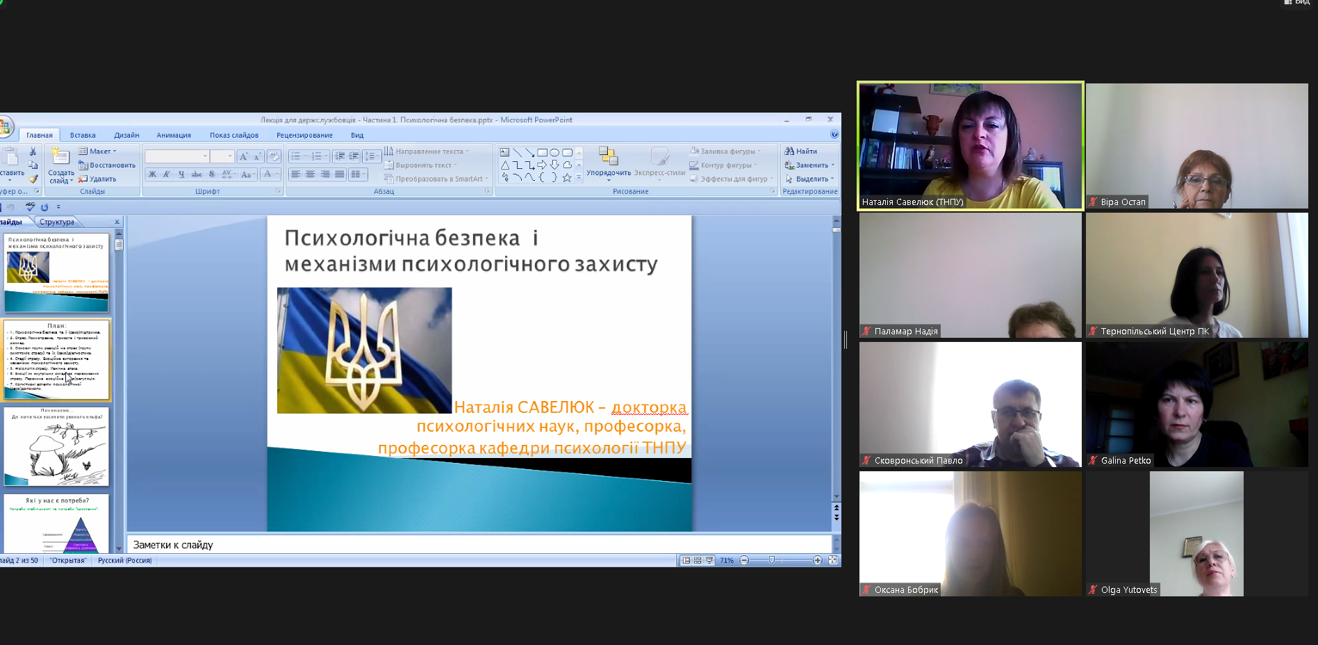Select the text box shape icon
This screenshot has height=645, width=1318.
click(x=505, y=152)
